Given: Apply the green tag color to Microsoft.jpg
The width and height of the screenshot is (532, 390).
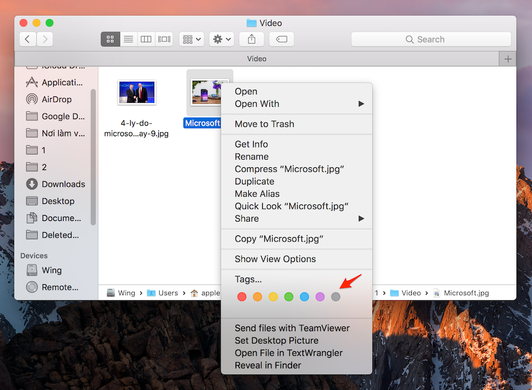Looking at the screenshot, I should click(x=289, y=296).
